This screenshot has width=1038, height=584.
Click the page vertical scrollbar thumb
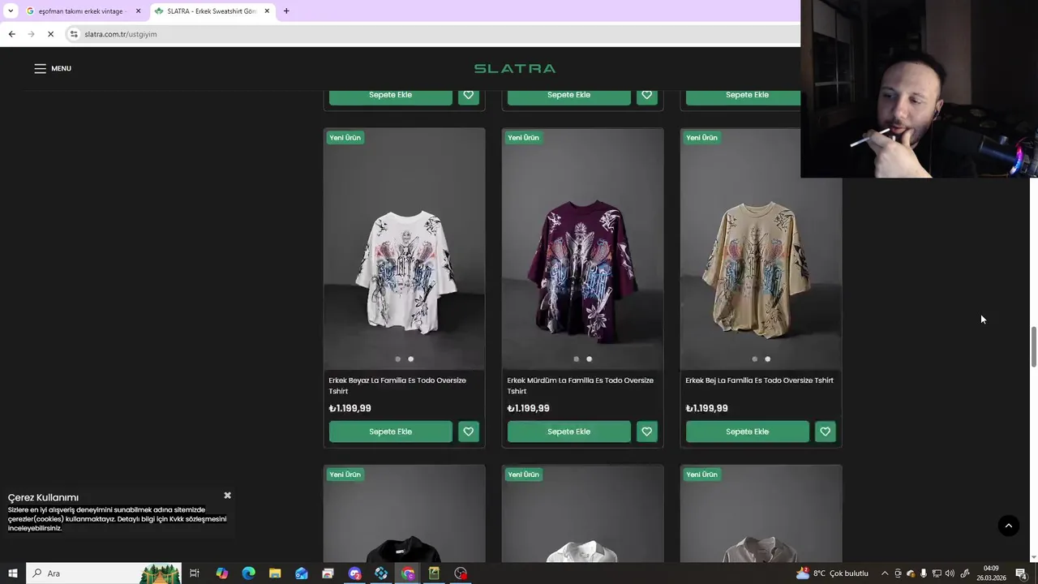pyautogui.click(x=1033, y=346)
